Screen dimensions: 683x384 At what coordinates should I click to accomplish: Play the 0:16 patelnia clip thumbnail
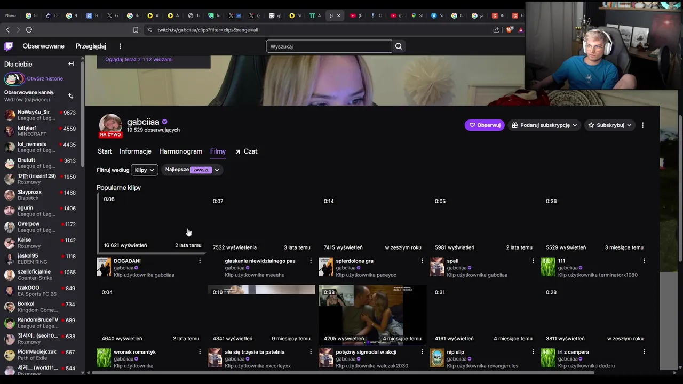(x=261, y=315)
